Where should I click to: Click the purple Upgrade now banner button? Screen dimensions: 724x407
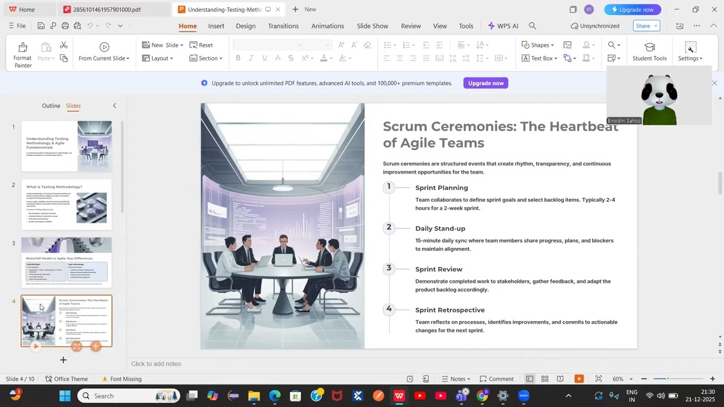coord(486,83)
